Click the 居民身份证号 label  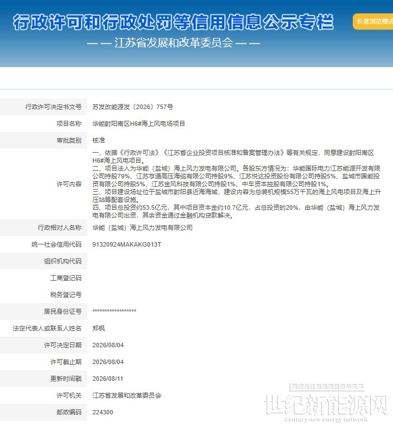pos(63,311)
